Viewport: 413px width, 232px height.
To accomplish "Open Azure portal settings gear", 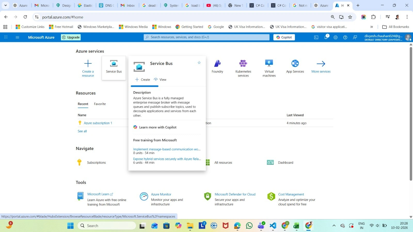I will point(336,37).
